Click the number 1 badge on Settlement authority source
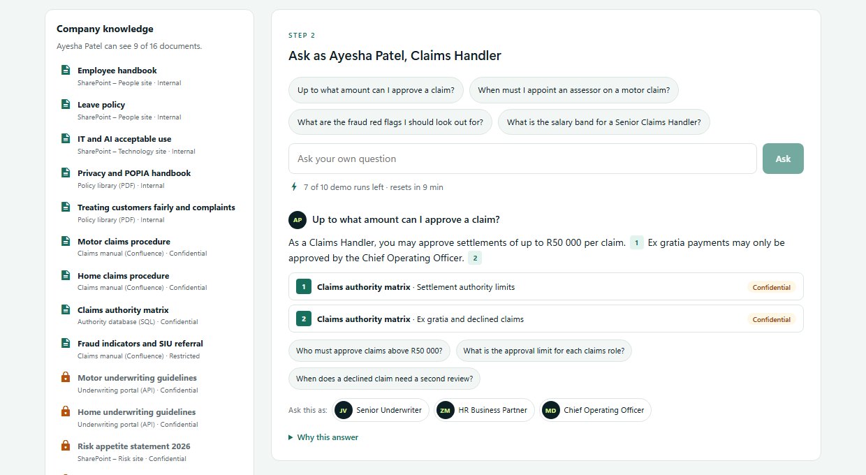Screen dimensions: 866x475 [303, 286]
